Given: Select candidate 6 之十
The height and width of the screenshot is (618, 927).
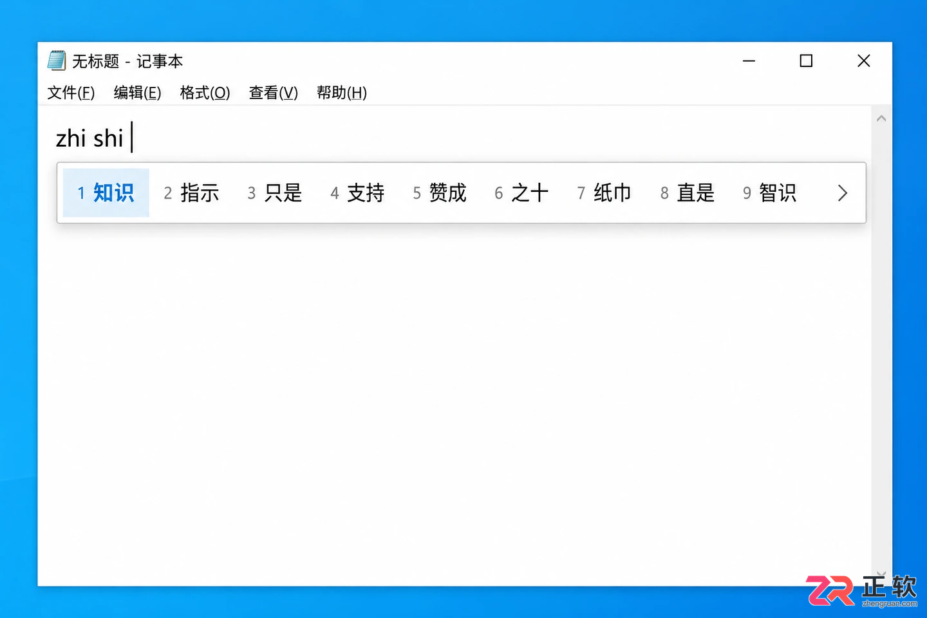Looking at the screenshot, I should click(x=521, y=192).
